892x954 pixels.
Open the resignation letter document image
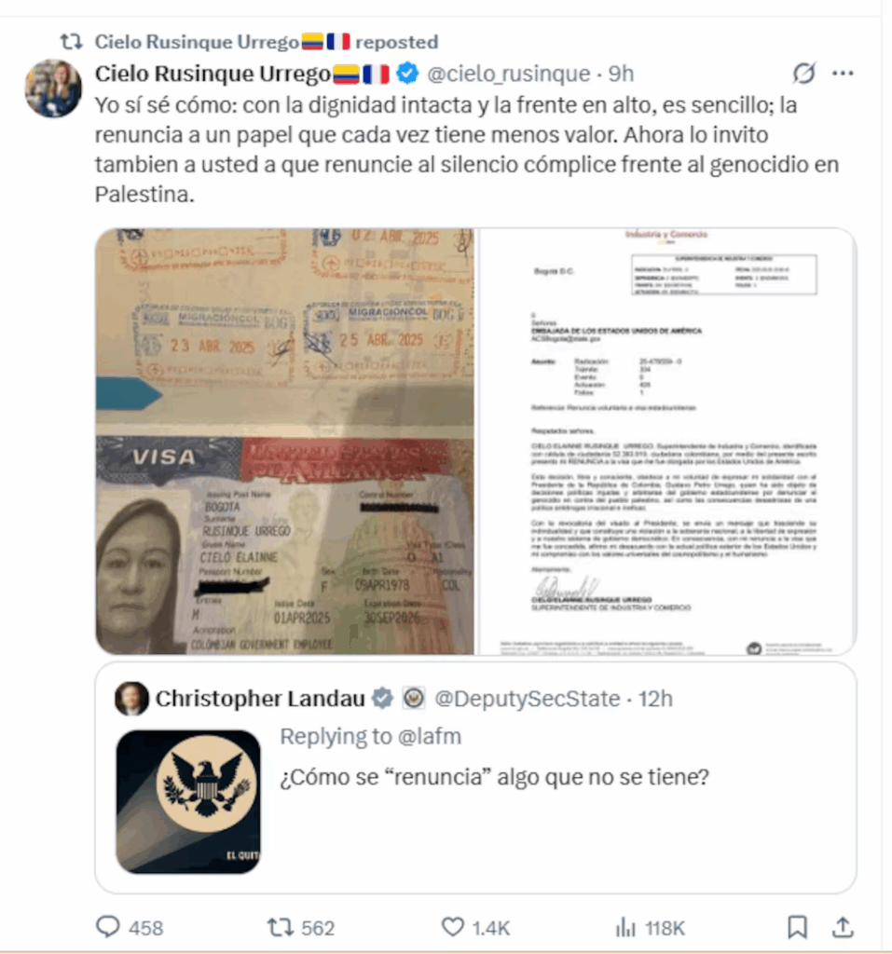(x=668, y=442)
